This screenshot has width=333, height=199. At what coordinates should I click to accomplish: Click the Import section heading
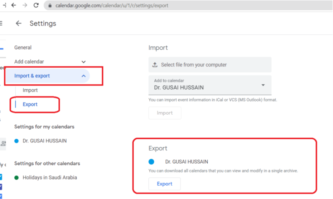158,48
